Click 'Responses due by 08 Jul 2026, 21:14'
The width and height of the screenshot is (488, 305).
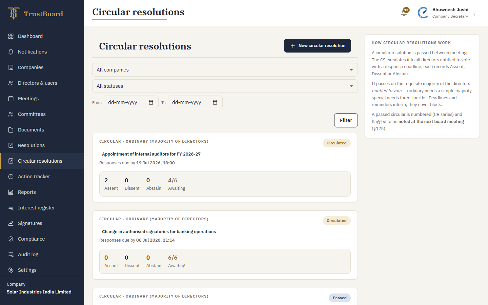(137, 240)
